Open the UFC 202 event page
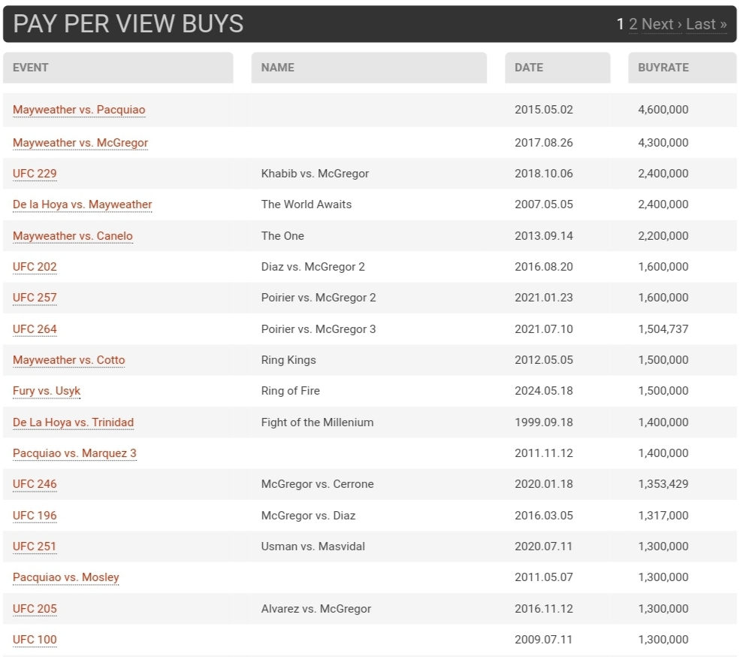 pos(35,267)
